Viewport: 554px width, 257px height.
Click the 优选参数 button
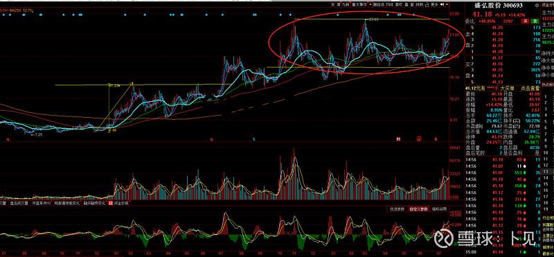397,209
